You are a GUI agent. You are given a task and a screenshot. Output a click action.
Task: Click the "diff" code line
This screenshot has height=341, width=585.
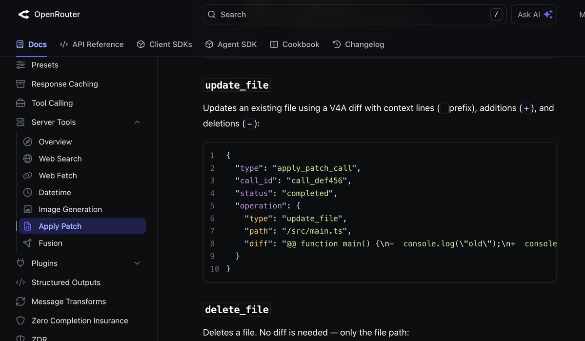click(400, 243)
